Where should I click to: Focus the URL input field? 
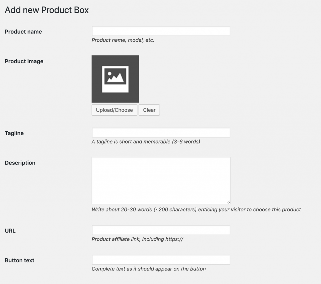[161, 230]
